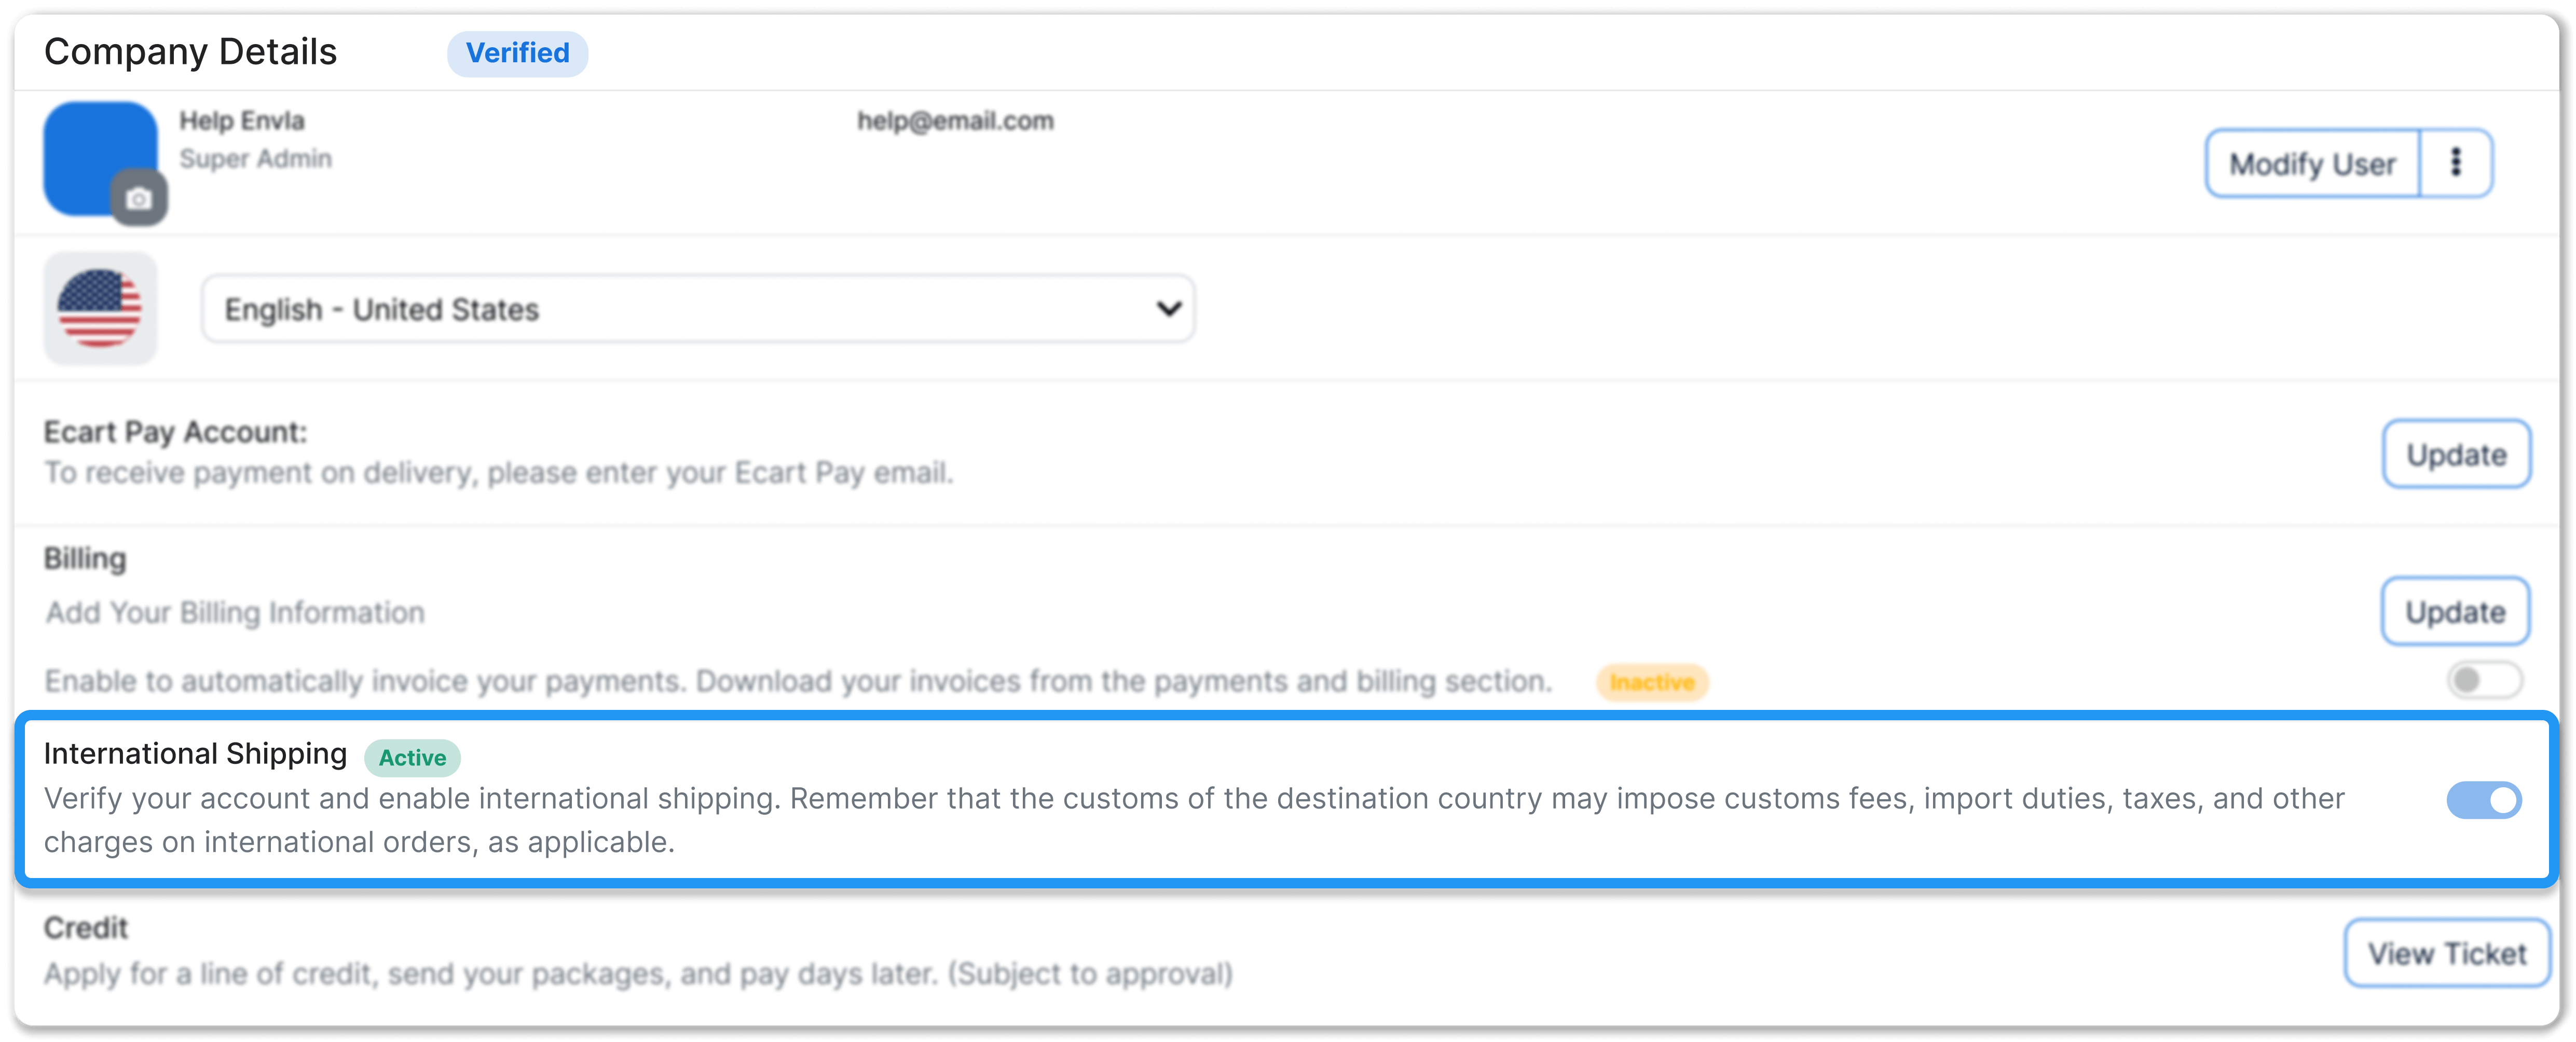This screenshot has height=1042, width=2576.
Task: Click Update for Billing information
Action: pos(2455,611)
